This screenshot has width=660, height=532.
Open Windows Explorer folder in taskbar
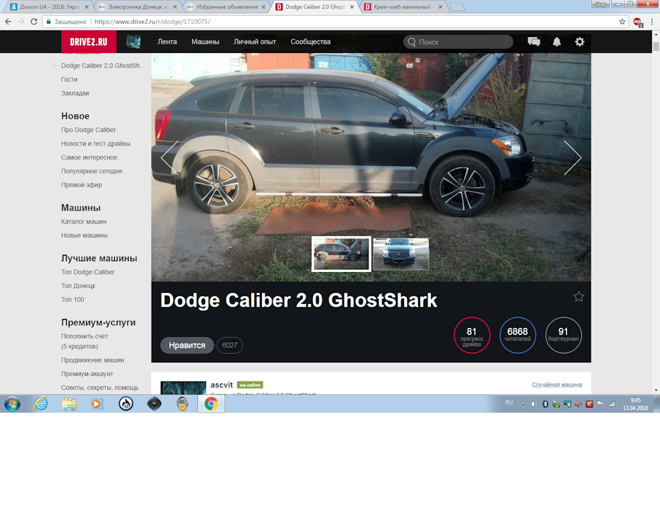pyautogui.click(x=69, y=404)
